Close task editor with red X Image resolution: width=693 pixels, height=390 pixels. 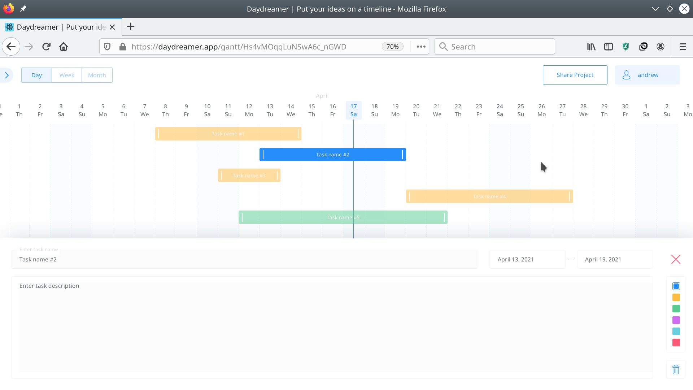(676, 259)
